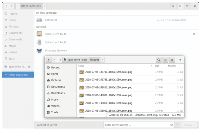The height and width of the screenshot is (131, 201).
Task: Click the help icon in server address field
Action: point(172,125)
